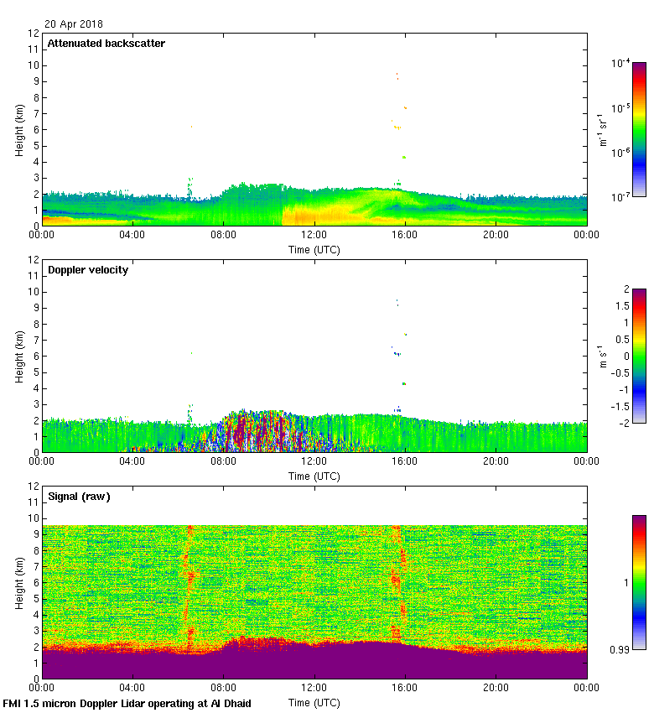Select the "Attenuated backscatter" panel title
The image size is (654, 713).
click(106, 44)
